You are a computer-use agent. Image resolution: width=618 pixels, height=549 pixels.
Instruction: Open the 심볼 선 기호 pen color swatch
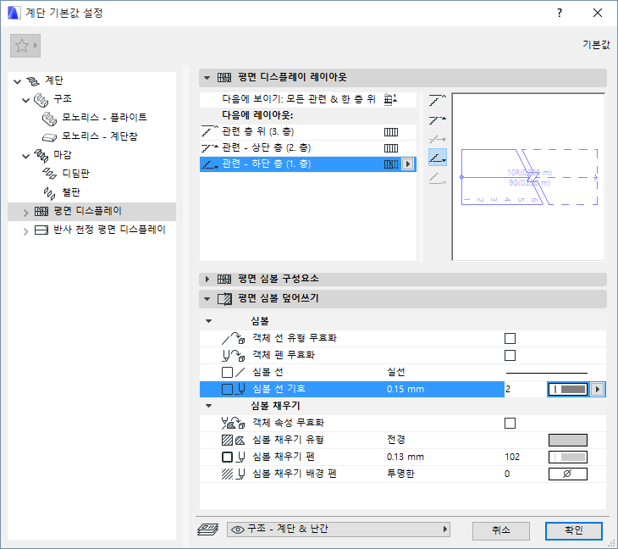pos(568,389)
